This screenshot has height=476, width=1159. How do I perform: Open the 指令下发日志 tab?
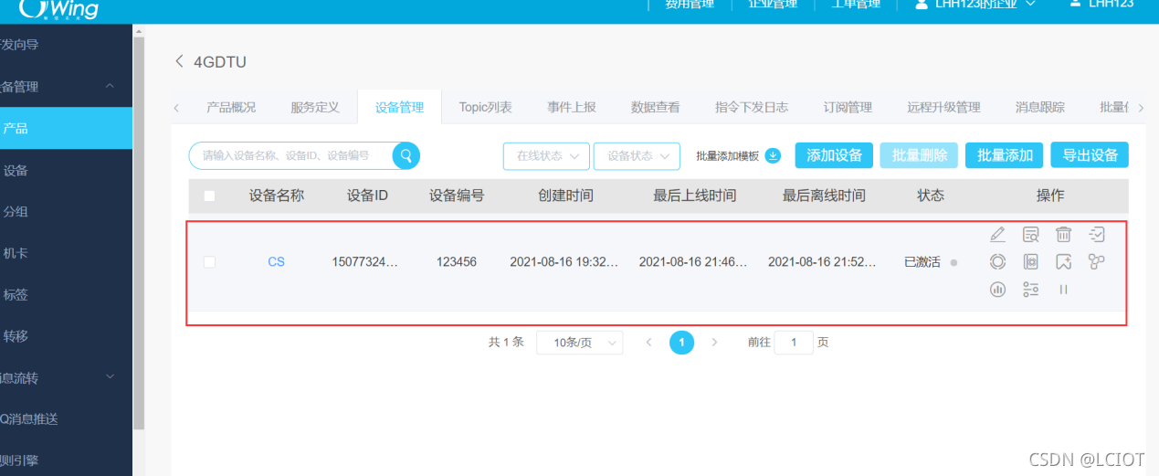(x=752, y=107)
